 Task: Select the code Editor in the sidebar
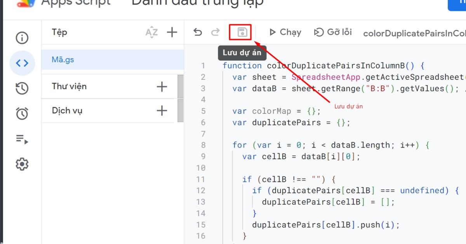(22, 63)
